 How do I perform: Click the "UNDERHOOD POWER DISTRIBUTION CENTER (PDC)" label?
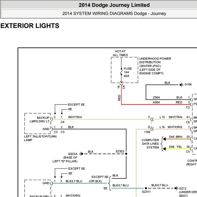[155, 62]
